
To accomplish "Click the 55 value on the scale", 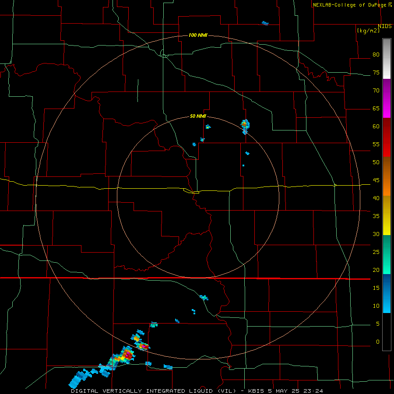I will click(376, 144).
